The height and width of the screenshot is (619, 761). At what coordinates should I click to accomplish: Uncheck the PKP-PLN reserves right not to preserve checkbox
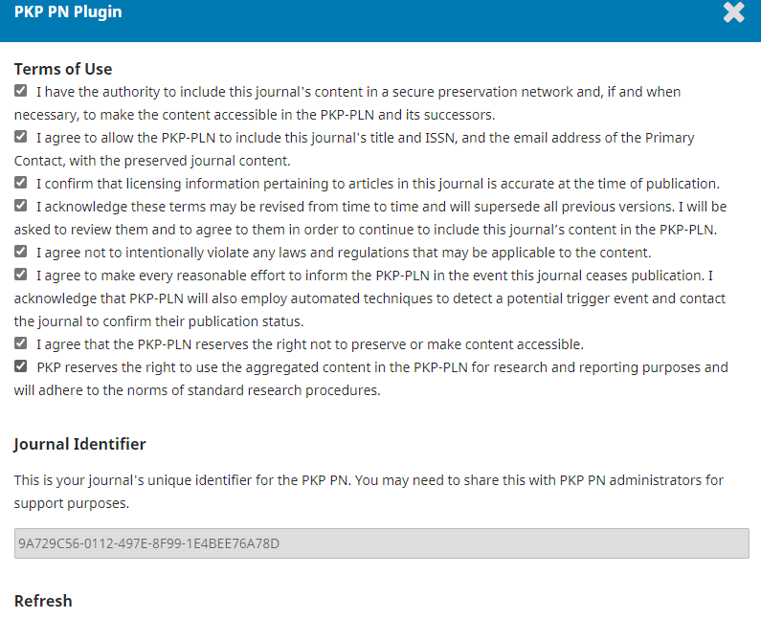click(x=20, y=343)
